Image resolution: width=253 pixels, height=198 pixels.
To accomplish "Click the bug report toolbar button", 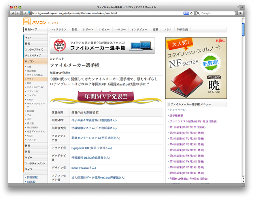I will coord(240,13).
